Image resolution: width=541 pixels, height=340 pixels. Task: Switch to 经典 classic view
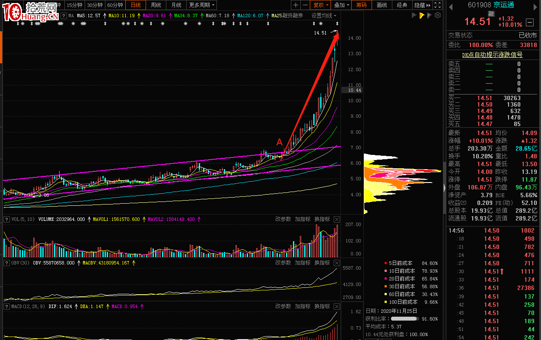(402, 5)
